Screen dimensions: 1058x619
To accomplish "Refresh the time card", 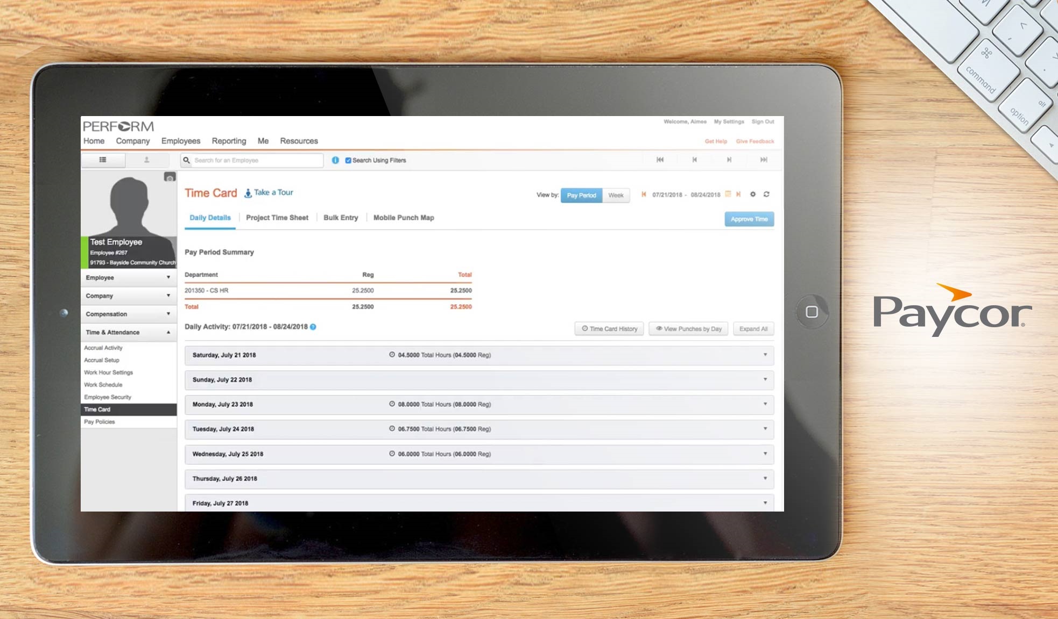I will [x=766, y=195].
